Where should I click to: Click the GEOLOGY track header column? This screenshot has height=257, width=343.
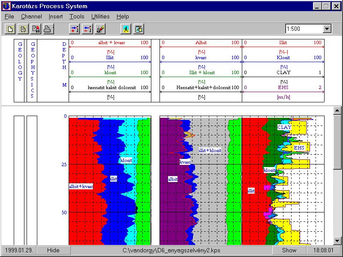20,71
